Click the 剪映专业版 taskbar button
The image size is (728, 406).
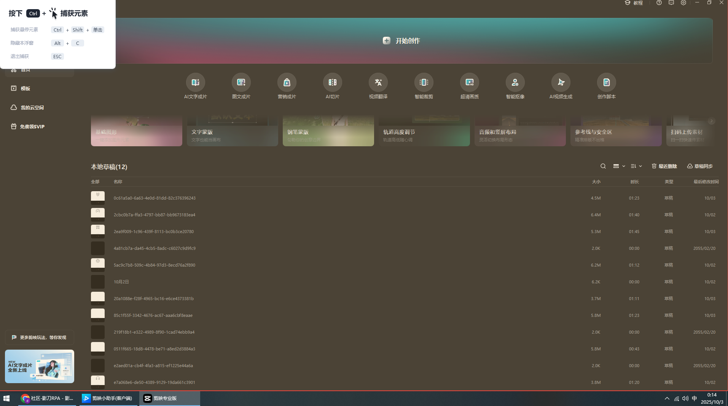tap(170, 398)
